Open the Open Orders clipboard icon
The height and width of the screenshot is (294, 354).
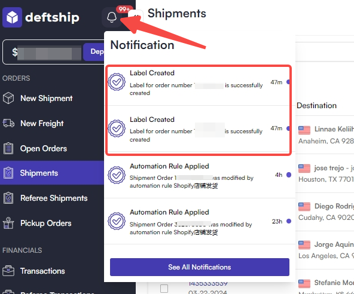pos(8,148)
